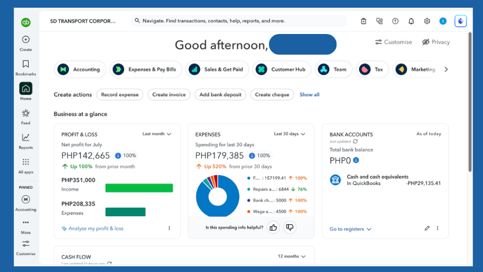Open the Feed sidebar icon
This screenshot has height=272, width=483.
point(26,113)
